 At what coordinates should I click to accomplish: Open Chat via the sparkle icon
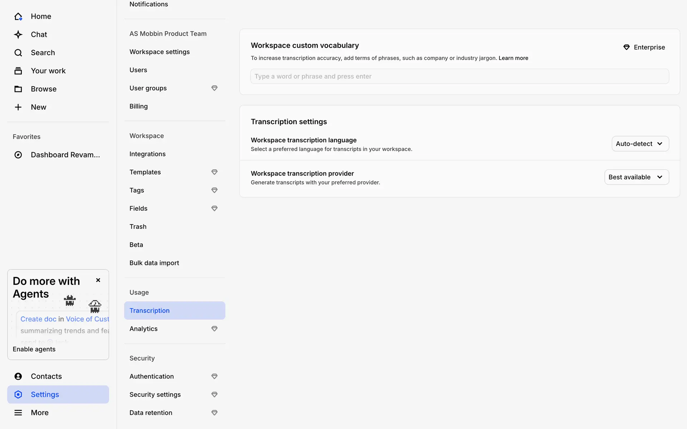click(x=18, y=35)
